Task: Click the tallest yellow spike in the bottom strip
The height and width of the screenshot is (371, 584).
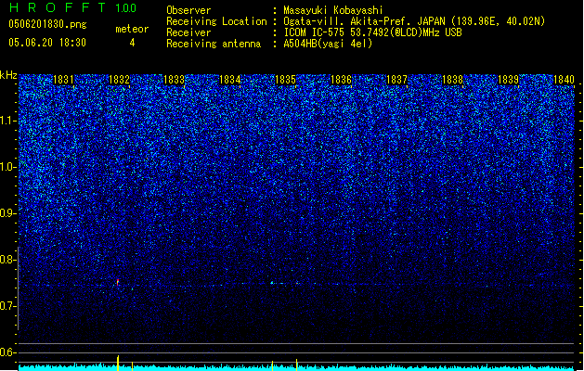Action: coord(118,363)
